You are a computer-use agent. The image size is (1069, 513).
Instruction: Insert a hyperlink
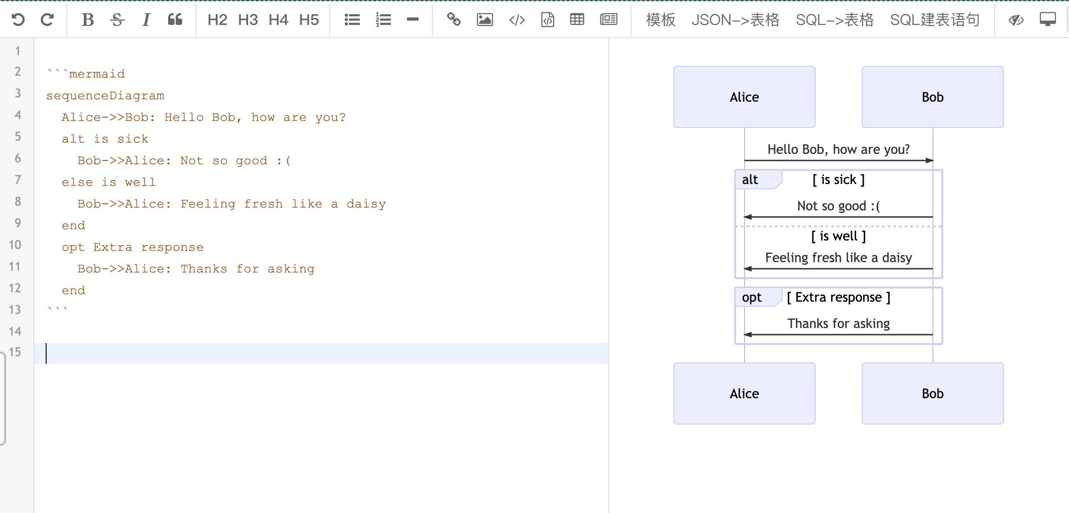tap(454, 20)
